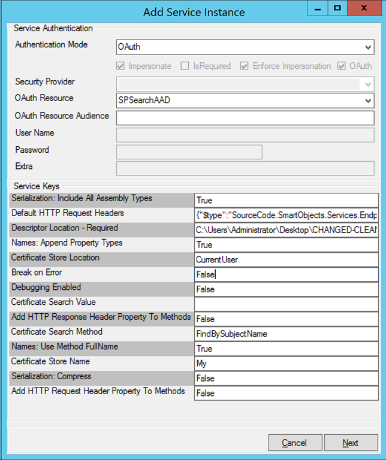Select the 'Serialization: Include All Assembly Types' label
This screenshot has width=386, height=460.
click(82, 198)
